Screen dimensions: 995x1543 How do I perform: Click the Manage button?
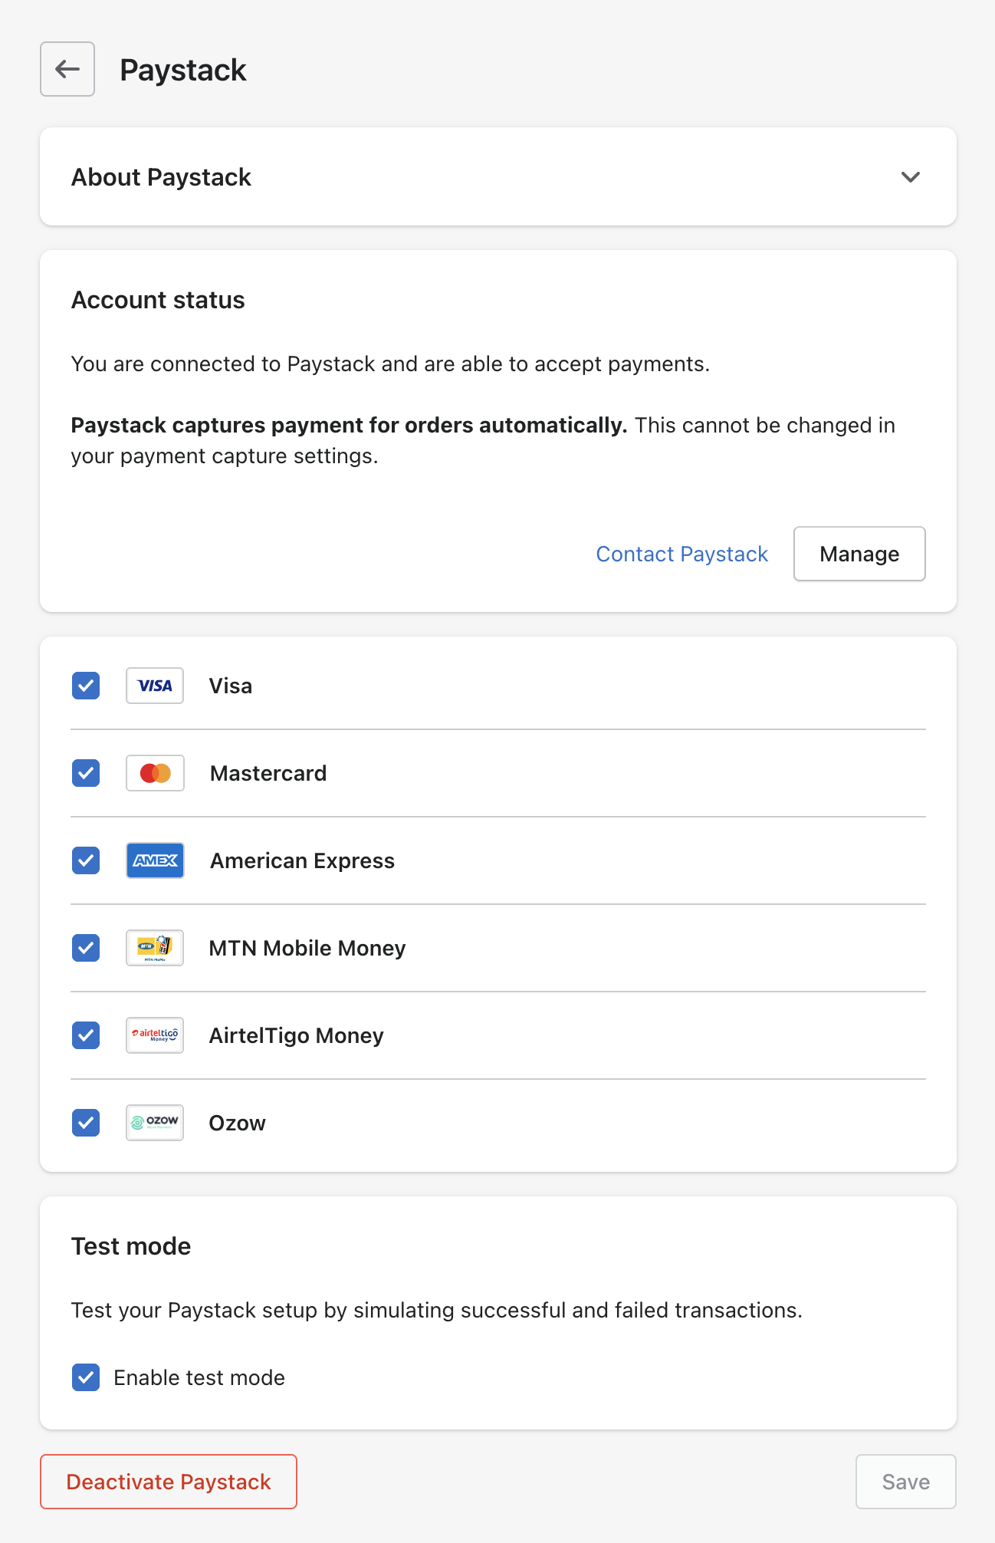859,554
